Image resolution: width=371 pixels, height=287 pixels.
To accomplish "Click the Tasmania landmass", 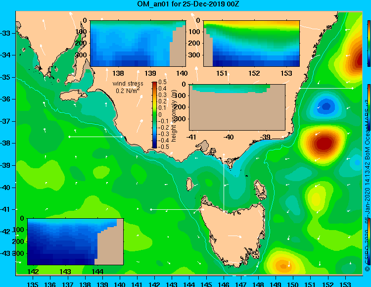I will 234,234.
